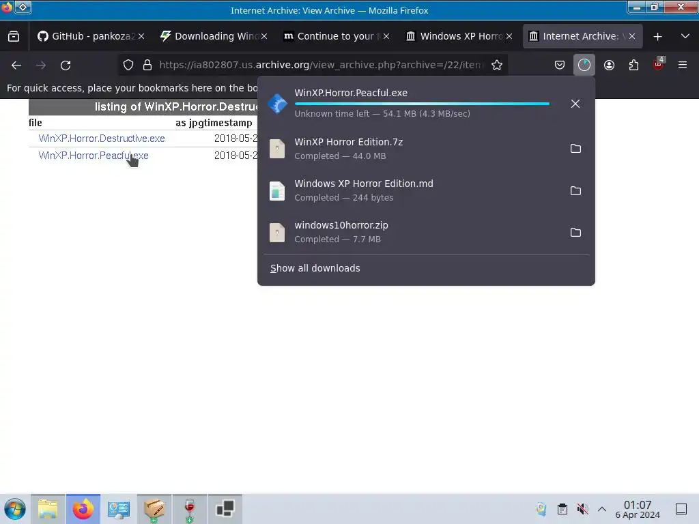Click the forward navigation arrow
Viewport: 699px width, 524px height.
pyautogui.click(x=41, y=65)
